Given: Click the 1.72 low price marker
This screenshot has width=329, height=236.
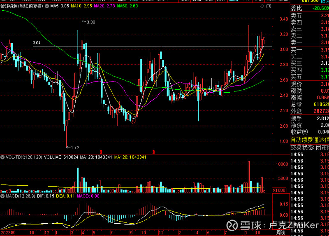Looking at the screenshot, I should coord(75,147).
